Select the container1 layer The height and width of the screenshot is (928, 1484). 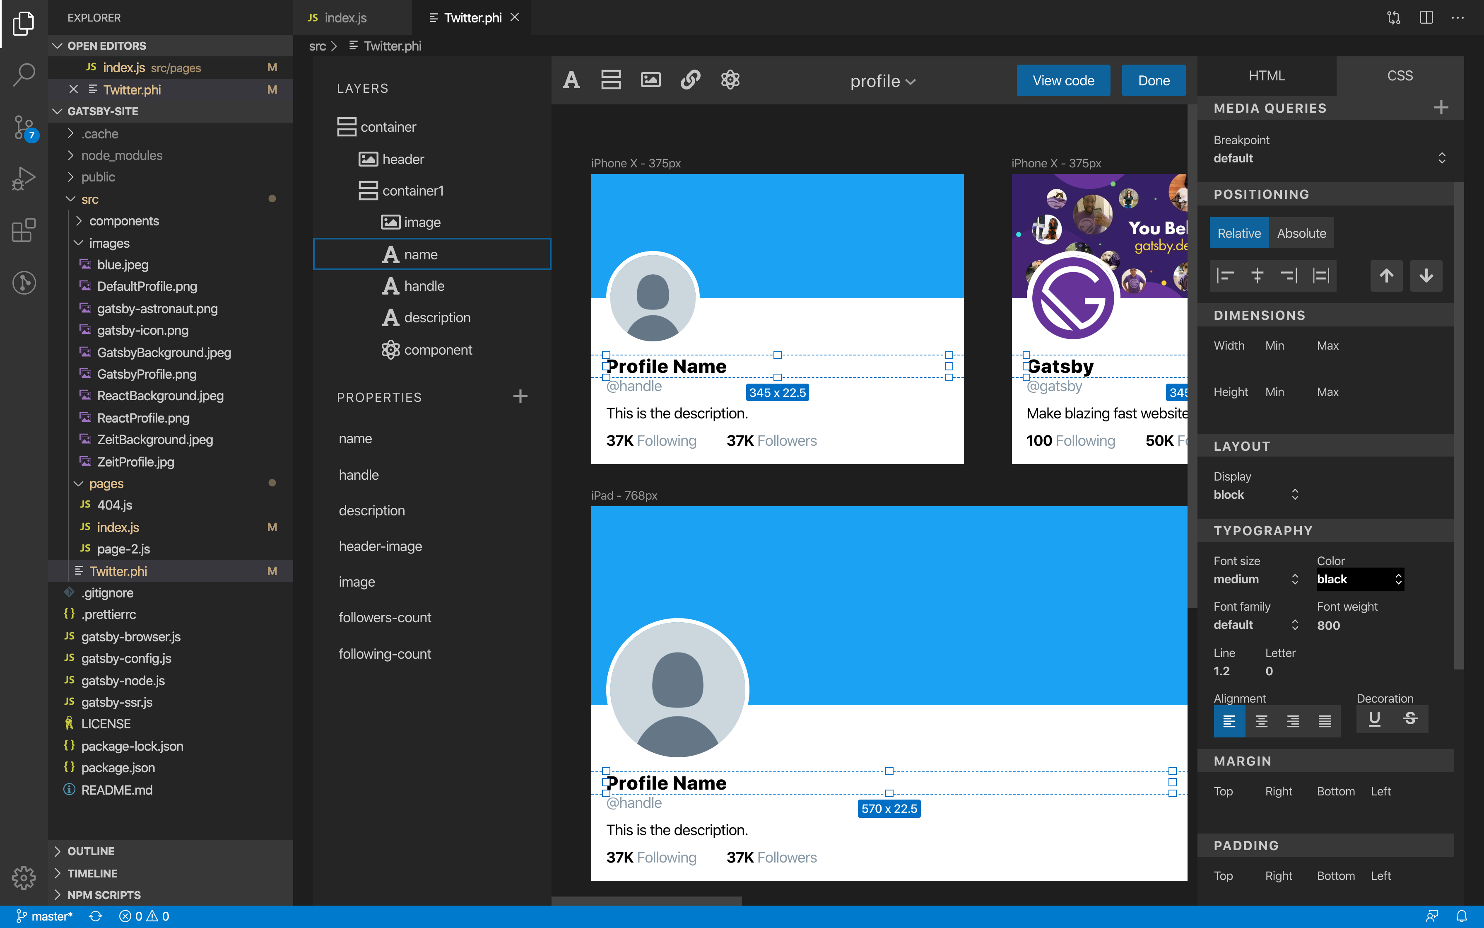click(432, 191)
